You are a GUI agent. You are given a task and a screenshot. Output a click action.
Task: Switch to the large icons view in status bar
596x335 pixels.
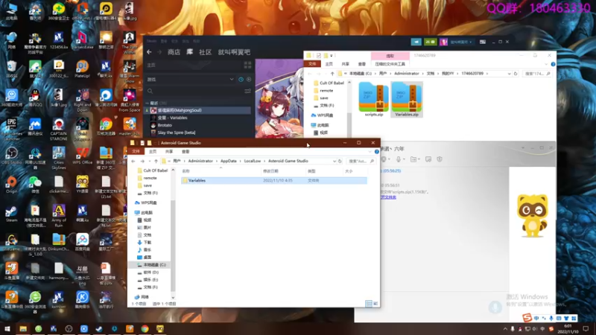[375, 304]
